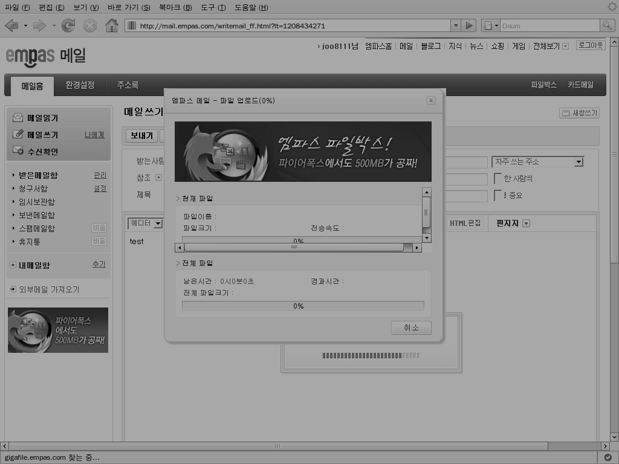Click the search engine page icon
Viewport: 619px width, 464px height.
488,25
